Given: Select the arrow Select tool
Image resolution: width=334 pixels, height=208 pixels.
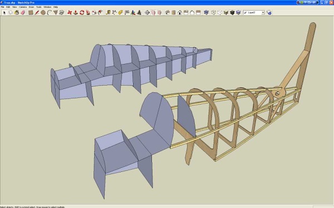Looking at the screenshot, I should (4, 13).
